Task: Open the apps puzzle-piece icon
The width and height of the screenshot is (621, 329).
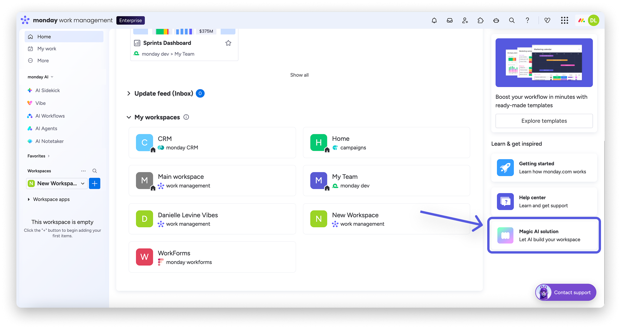Action: 480,20
